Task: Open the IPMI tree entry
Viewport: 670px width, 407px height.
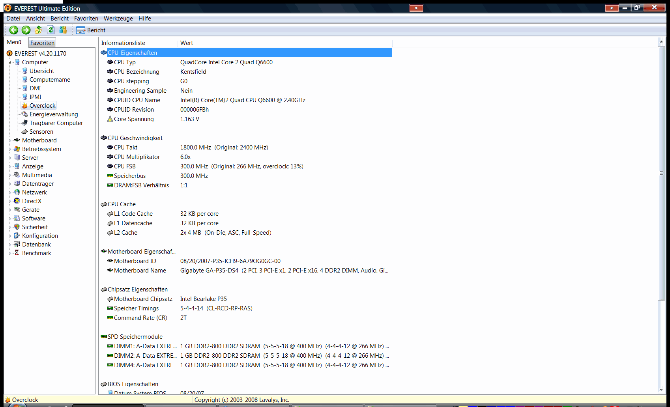Action: (x=35, y=97)
